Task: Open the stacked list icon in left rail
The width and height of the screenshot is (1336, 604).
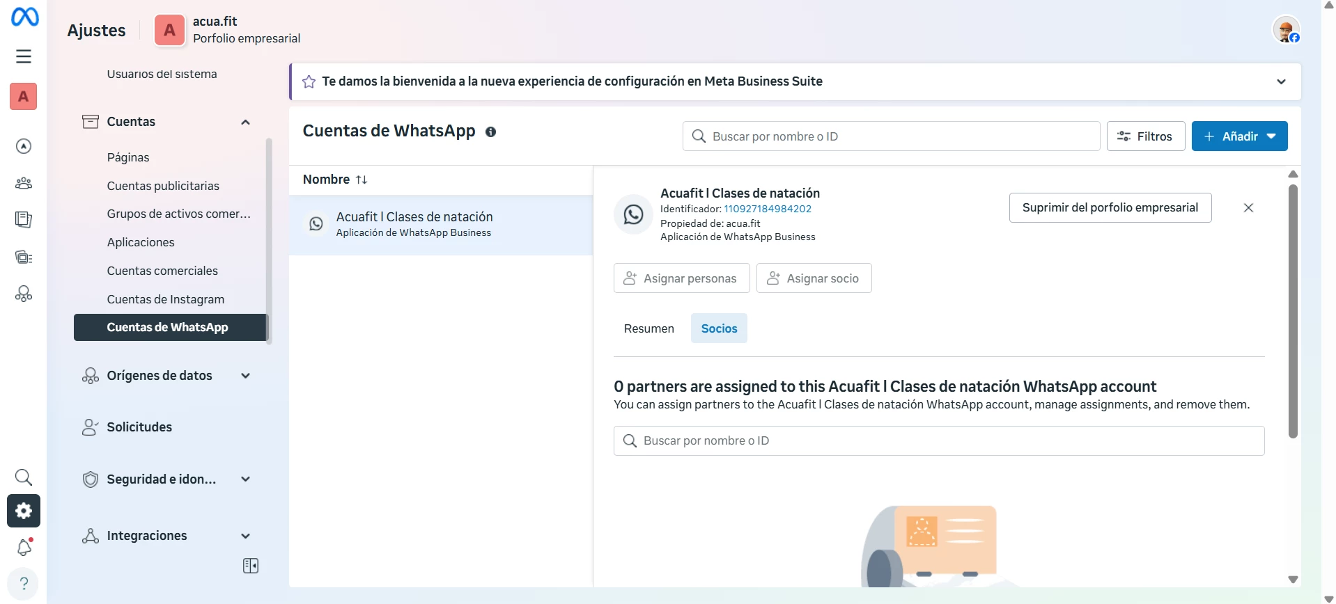Action: pyautogui.click(x=24, y=257)
